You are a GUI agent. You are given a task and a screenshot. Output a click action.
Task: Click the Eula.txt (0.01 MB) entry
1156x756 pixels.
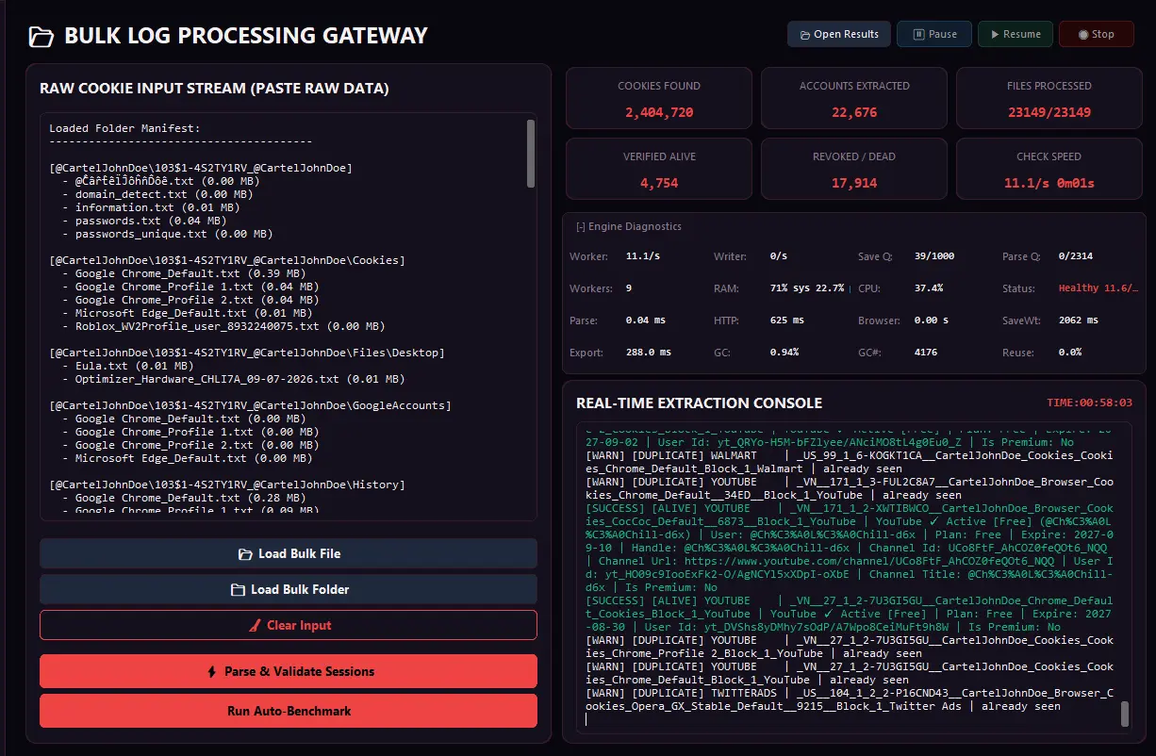tap(128, 366)
